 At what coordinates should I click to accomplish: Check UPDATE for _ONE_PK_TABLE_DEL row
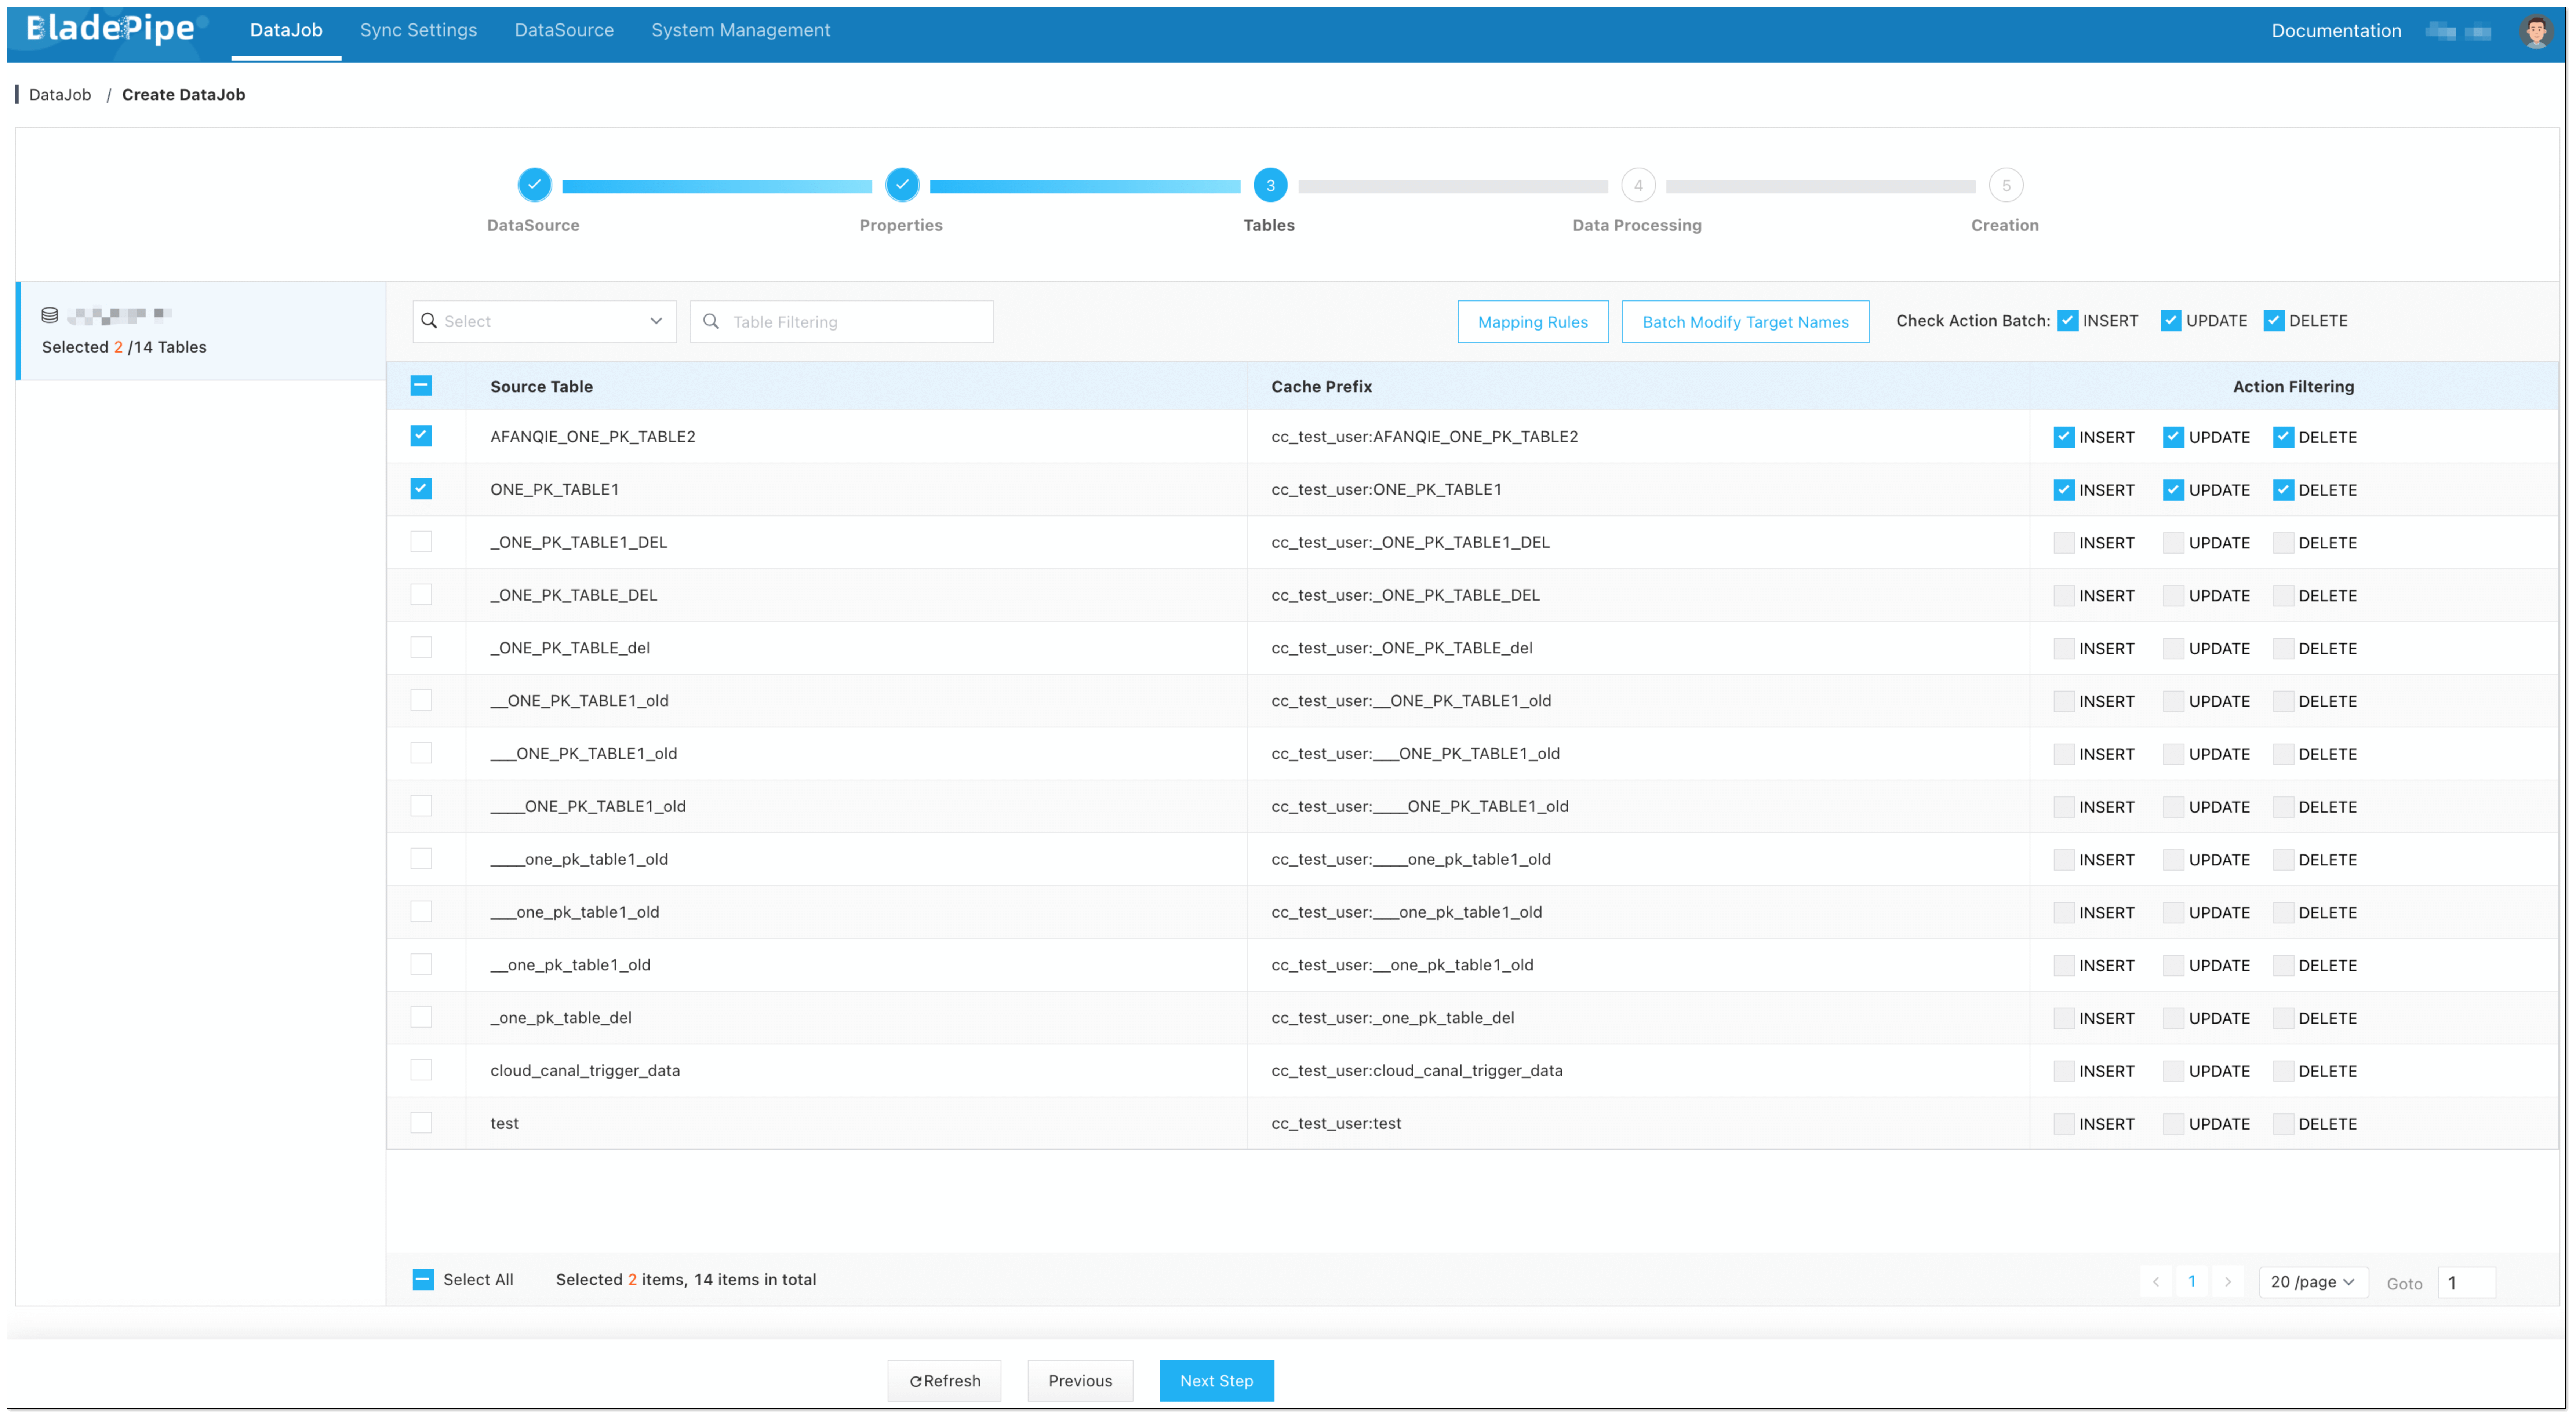tap(2173, 596)
